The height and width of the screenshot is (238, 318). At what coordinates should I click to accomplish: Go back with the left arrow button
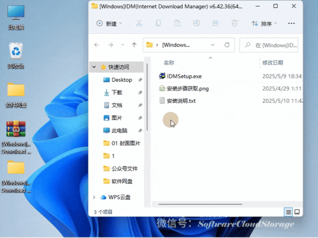point(96,45)
